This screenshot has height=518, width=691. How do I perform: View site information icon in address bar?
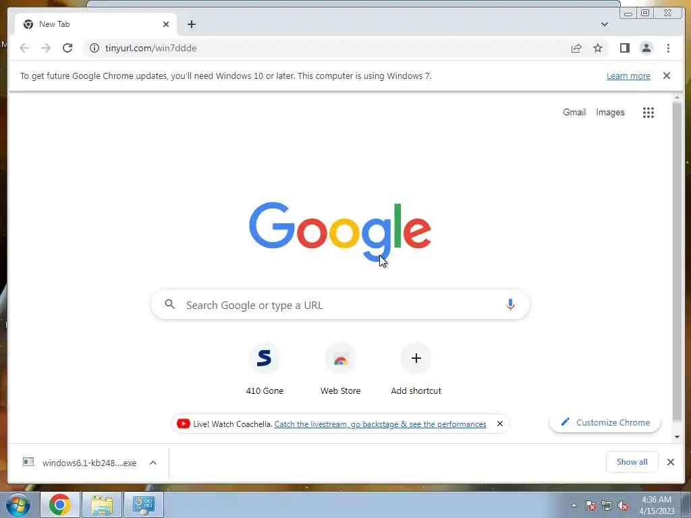click(94, 48)
